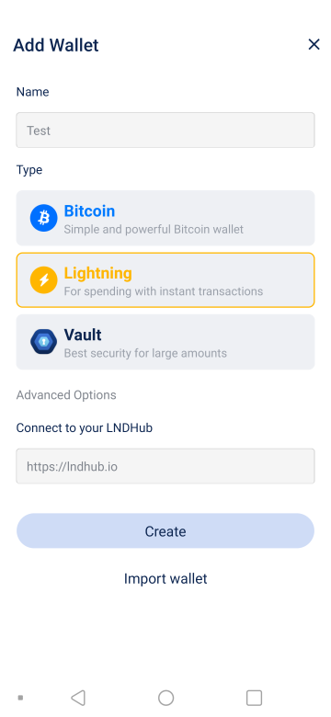The height and width of the screenshot is (717, 331).
Task: Tap "For spending with instant transactions" text
Action: click(164, 291)
